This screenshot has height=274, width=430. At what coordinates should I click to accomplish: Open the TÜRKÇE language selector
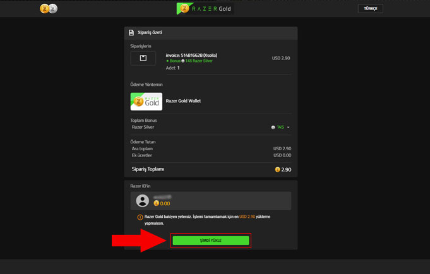coord(370,9)
